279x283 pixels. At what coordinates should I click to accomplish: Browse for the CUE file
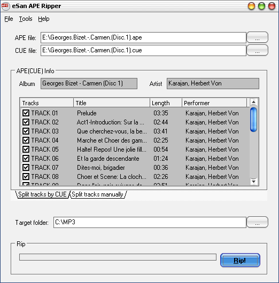pos(257,50)
